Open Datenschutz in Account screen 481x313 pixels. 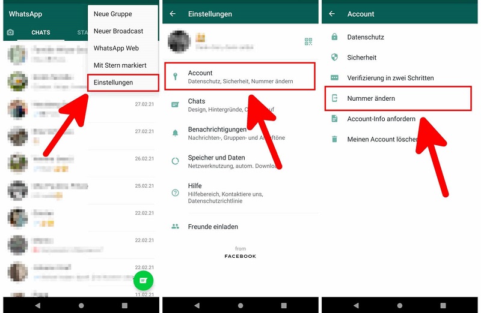pyautogui.click(x=399, y=37)
